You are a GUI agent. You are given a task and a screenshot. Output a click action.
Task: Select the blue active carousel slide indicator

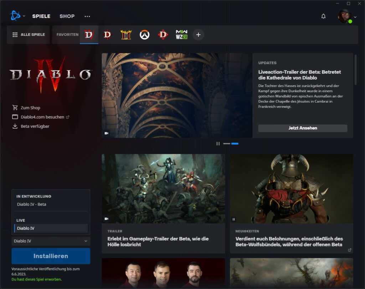[235, 144]
